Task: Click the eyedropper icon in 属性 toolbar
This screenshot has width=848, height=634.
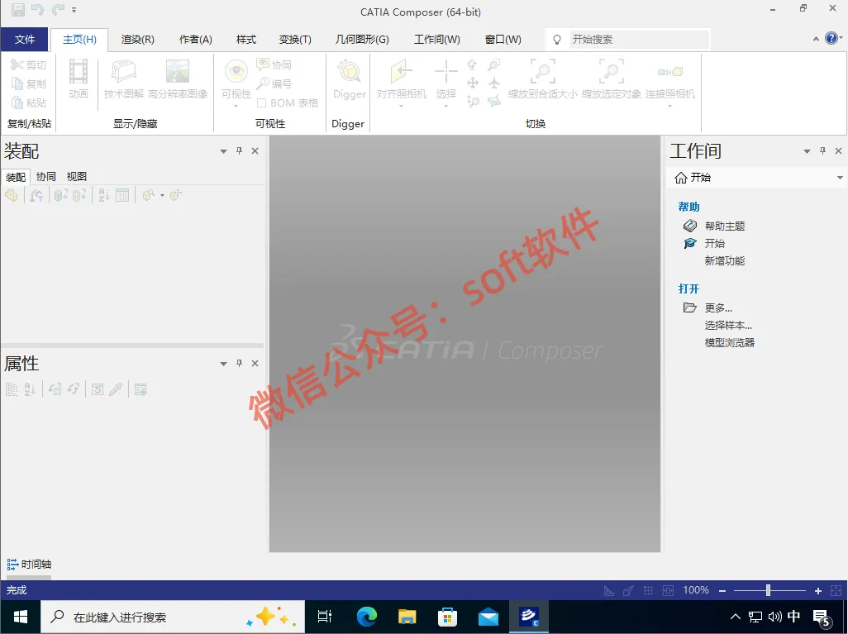Action: (116, 389)
